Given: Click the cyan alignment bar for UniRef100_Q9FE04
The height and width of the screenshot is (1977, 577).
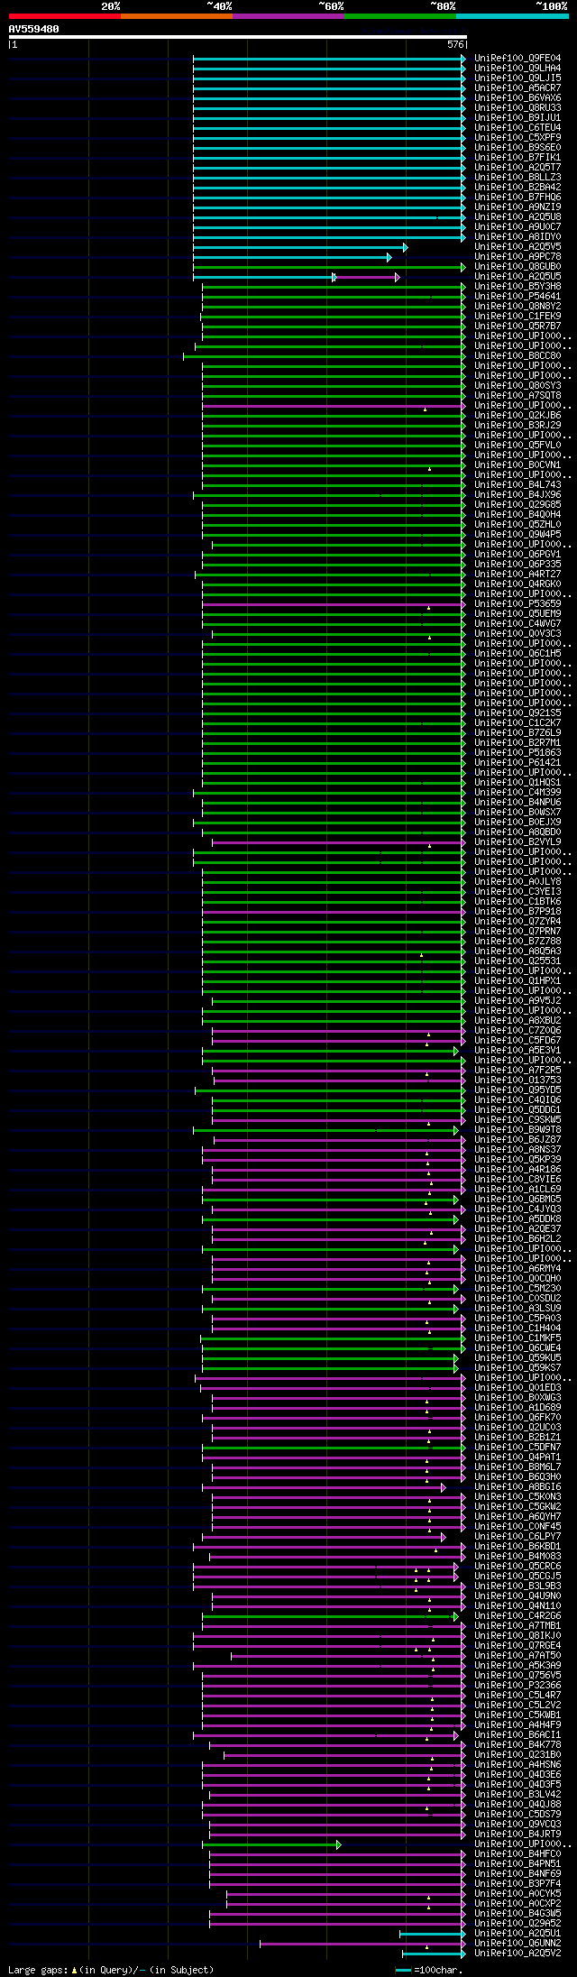Looking at the screenshot, I should click(x=329, y=59).
